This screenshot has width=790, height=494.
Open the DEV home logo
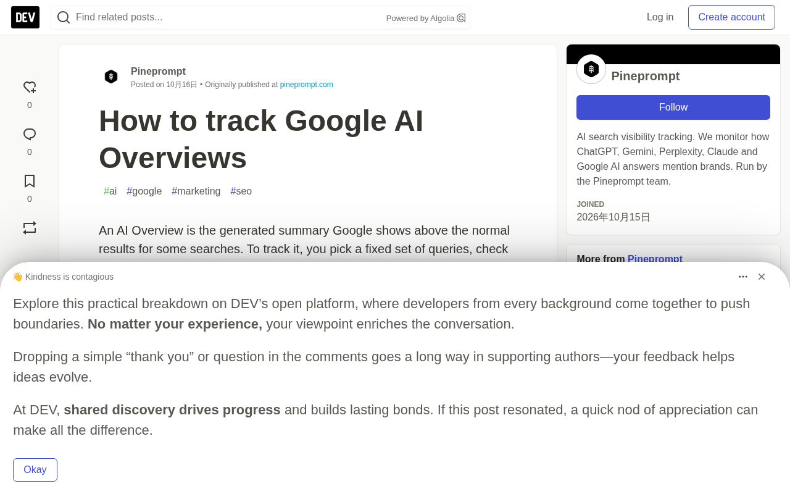[25, 17]
